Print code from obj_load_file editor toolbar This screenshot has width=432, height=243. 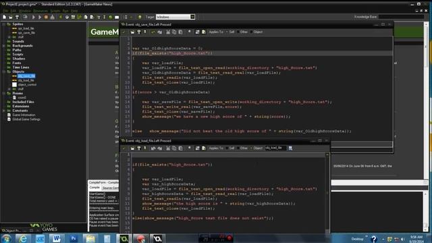pyautogui.click(x=145, y=148)
